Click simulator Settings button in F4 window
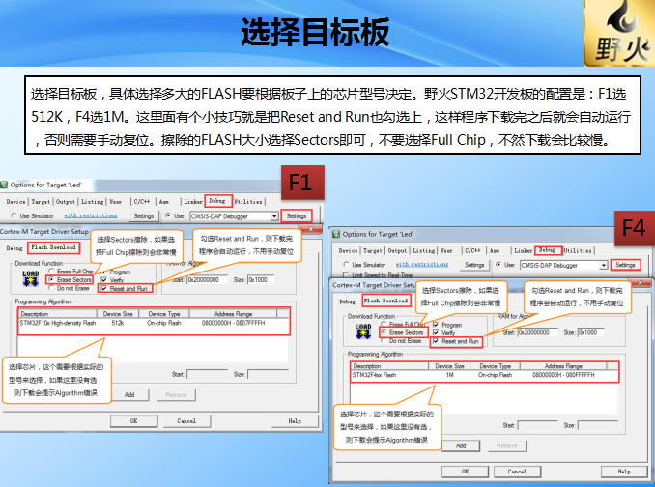Viewport: 655px width, 487px height. (x=474, y=265)
